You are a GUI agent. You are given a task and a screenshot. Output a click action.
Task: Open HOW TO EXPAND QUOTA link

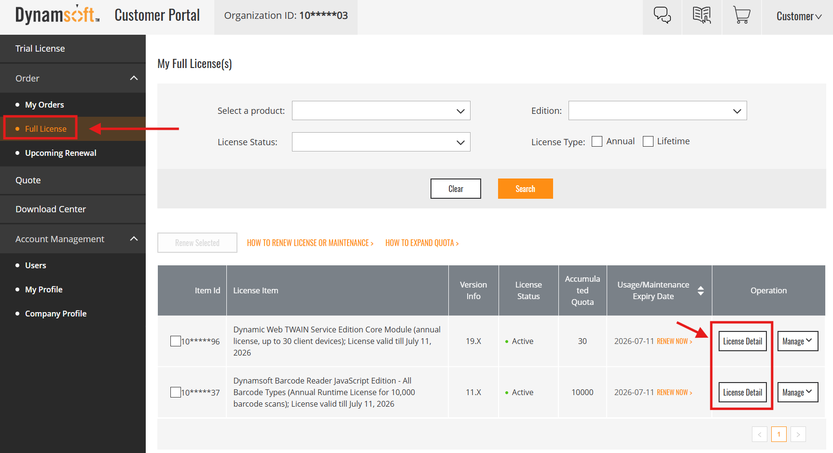click(422, 243)
